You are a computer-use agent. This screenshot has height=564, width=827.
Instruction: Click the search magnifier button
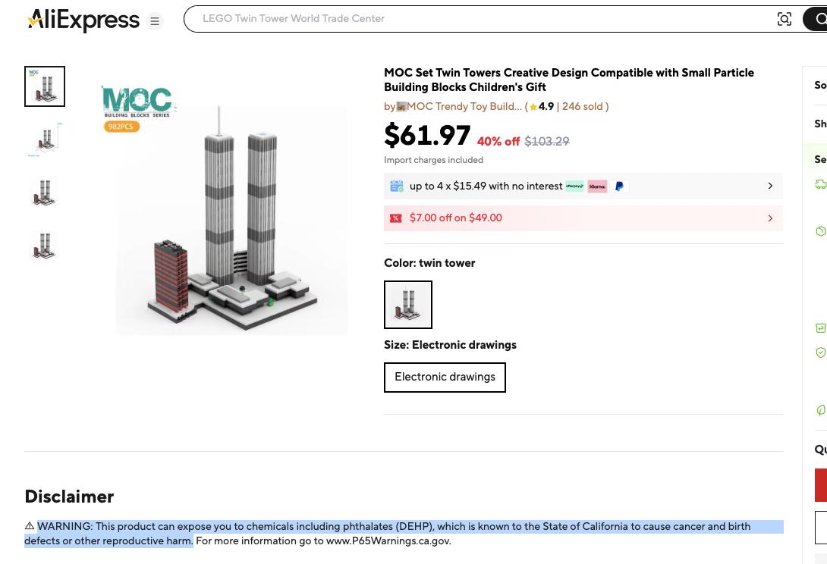tap(819, 20)
